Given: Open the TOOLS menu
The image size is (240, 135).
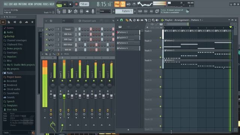Looking at the screenshot, I should [x=46, y=4].
